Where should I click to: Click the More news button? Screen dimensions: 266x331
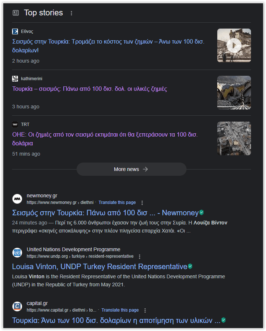(132, 169)
